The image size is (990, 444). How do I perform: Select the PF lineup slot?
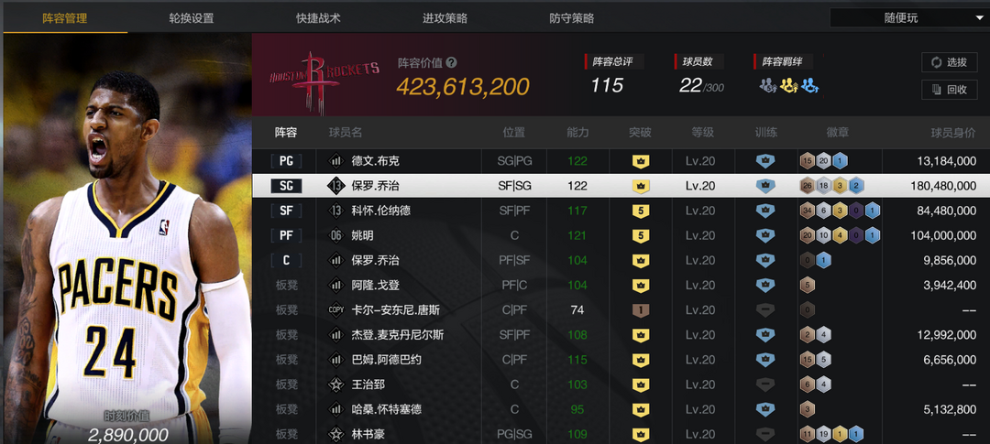tap(286, 235)
